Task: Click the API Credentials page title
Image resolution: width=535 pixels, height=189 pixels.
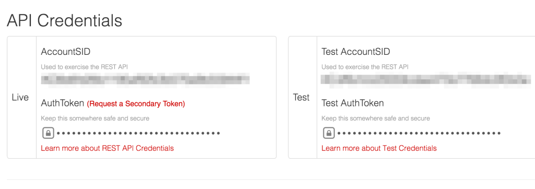Action: [64, 21]
